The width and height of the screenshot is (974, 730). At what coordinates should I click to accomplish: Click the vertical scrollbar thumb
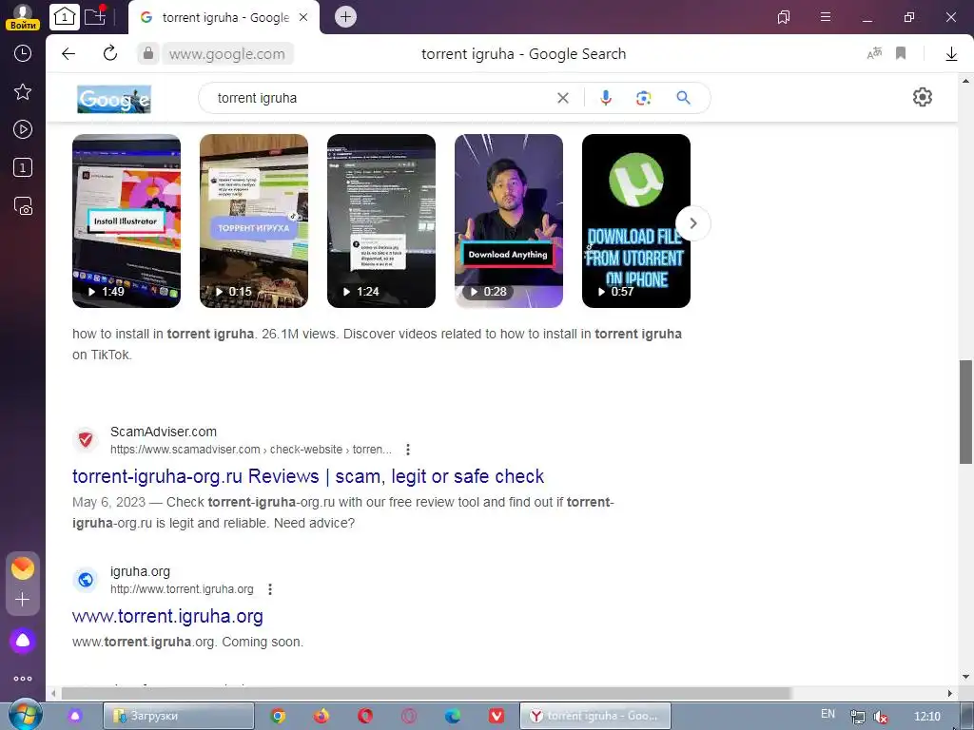point(966,412)
